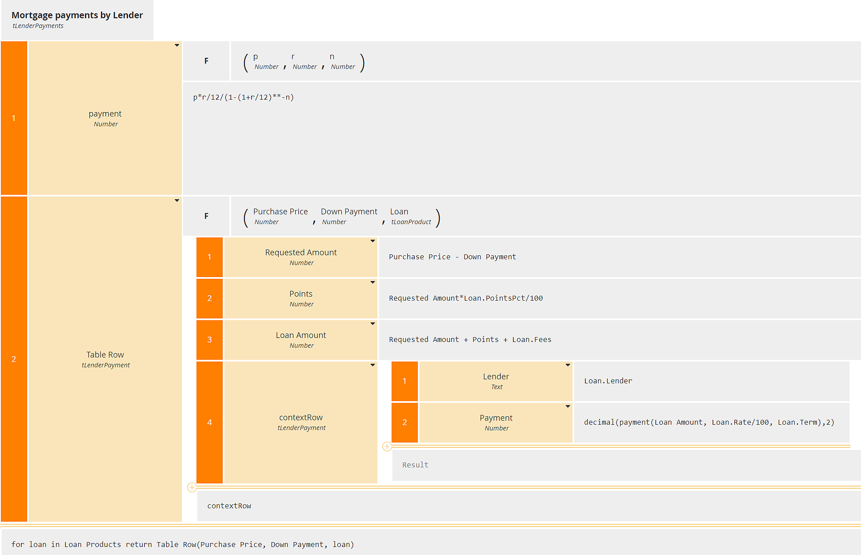Open Loan Amount cell dropdown arrow

pyautogui.click(x=372, y=324)
